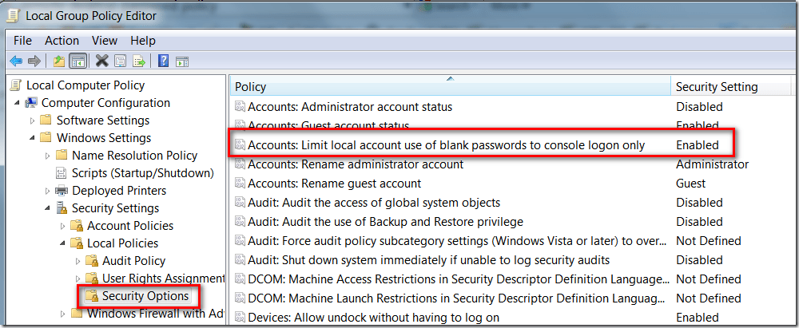Open the View menu
Viewport: 799px width, 328px height.
[x=105, y=41]
